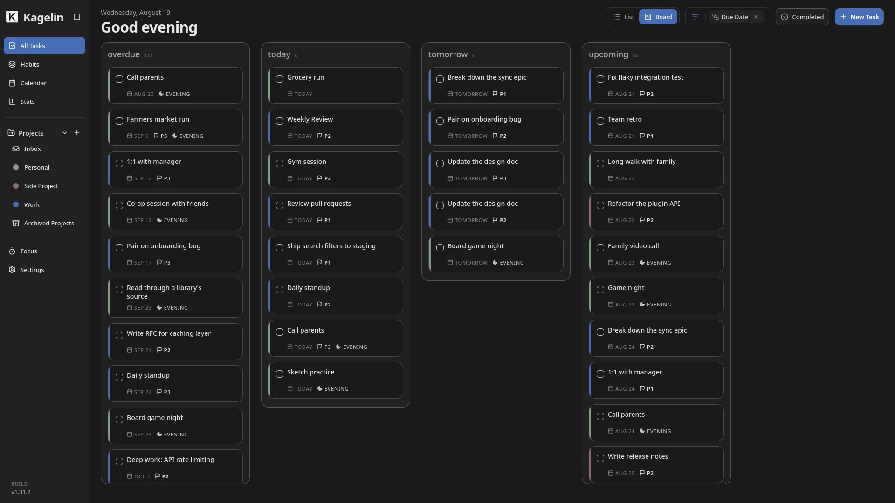This screenshot has height=503, width=895.
Task: Click AUG 22 date on Long walk with family
Action: click(621, 178)
